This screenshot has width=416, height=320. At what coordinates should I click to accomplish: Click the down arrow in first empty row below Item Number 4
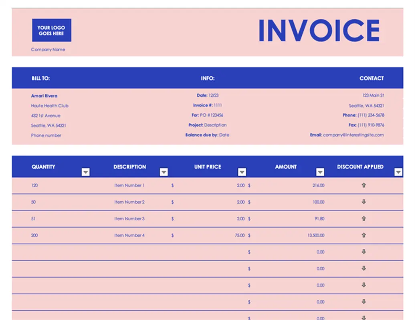363,252
